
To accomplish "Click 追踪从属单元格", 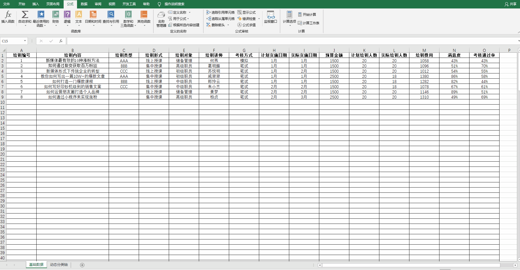I will pyautogui.click(x=220, y=19).
